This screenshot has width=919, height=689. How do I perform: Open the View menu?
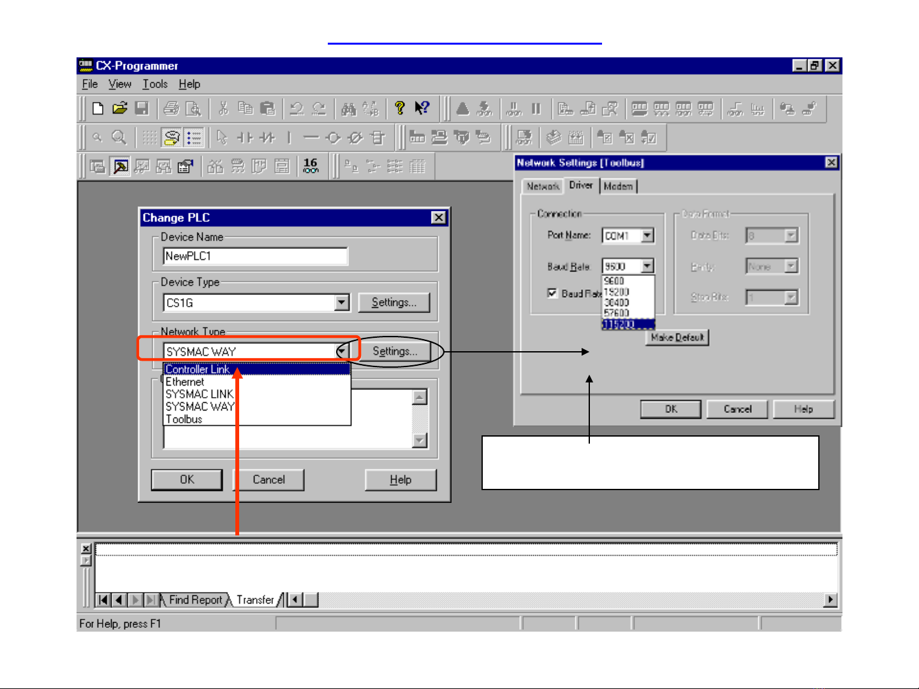tap(120, 84)
